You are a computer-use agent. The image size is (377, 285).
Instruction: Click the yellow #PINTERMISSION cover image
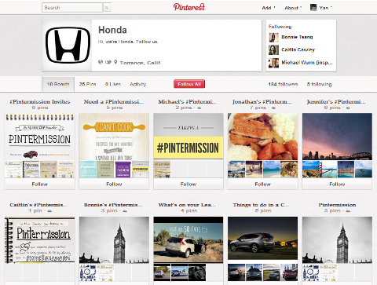188,137
